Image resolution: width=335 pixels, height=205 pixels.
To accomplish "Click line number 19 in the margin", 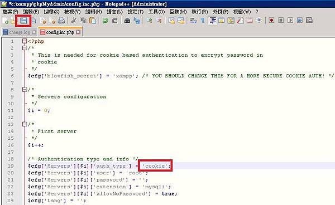I will pyautogui.click(x=11, y=166).
